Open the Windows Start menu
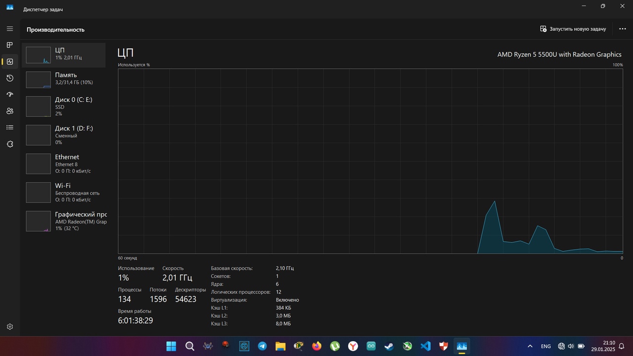633x356 pixels. click(171, 346)
